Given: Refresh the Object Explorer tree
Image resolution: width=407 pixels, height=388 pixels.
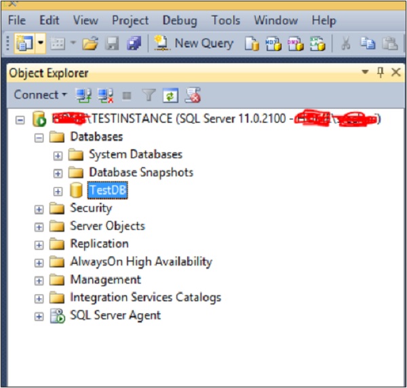Looking at the screenshot, I should pos(170,95).
